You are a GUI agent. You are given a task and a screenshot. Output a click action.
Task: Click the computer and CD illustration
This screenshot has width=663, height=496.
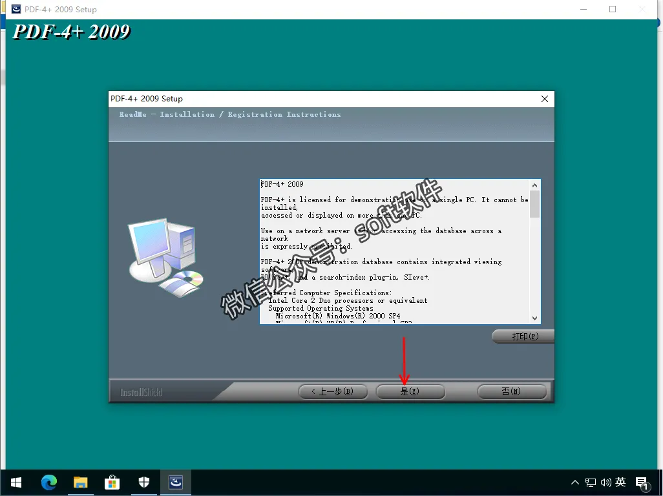click(x=165, y=257)
